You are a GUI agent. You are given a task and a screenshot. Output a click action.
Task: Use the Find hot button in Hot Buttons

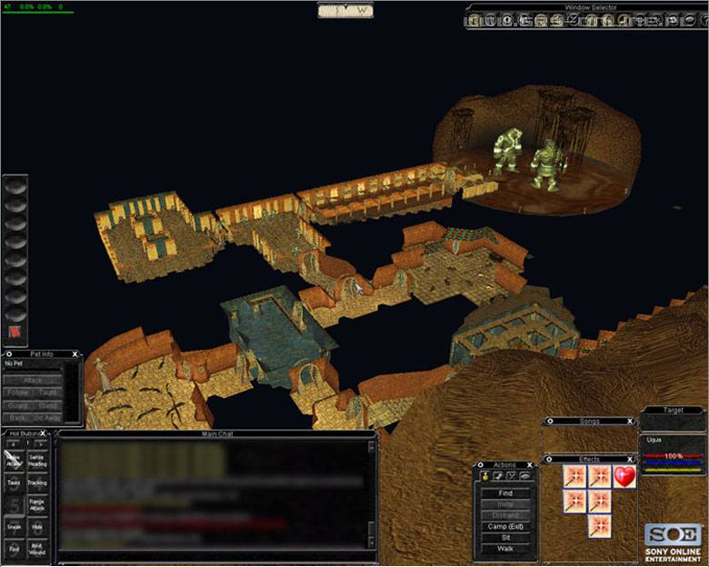click(x=14, y=549)
